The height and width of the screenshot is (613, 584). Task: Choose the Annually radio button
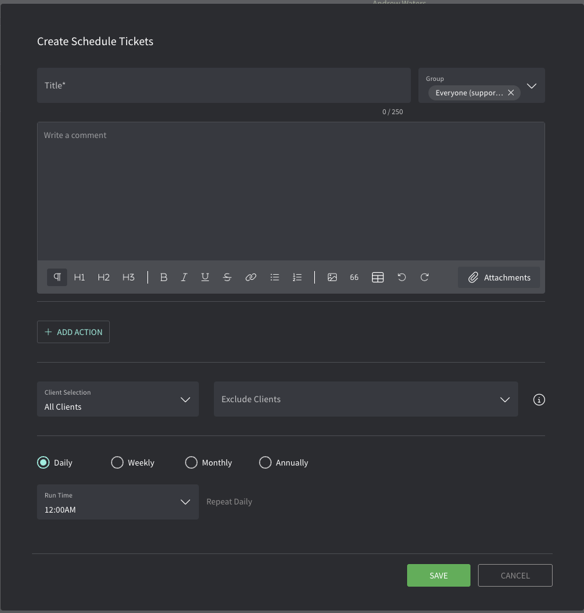265,462
